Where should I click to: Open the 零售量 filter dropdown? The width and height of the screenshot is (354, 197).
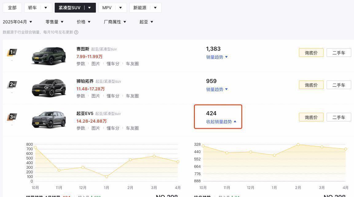54,22
